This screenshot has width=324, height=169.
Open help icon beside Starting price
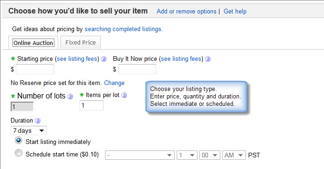point(104,59)
